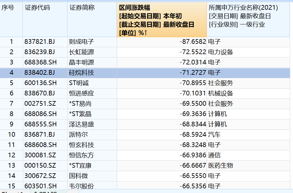The height and width of the screenshot is (193, 293).
Task: Select stock code 688086.SH
Action: click(x=41, y=114)
